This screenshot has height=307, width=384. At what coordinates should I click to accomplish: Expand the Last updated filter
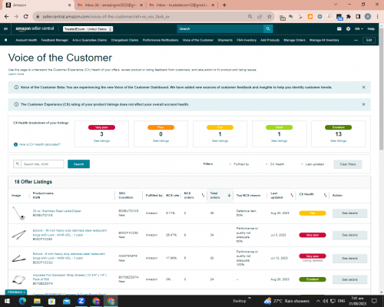pos(313,164)
